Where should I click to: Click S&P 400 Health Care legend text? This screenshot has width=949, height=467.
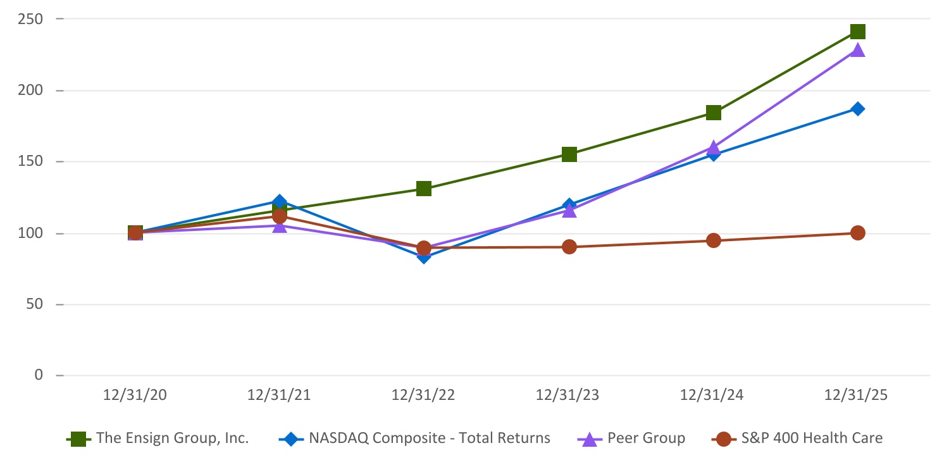point(812,438)
